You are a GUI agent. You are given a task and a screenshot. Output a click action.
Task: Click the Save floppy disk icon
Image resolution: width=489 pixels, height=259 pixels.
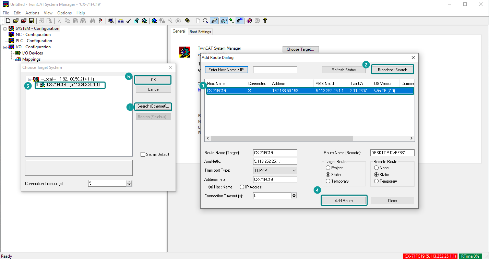click(32, 21)
